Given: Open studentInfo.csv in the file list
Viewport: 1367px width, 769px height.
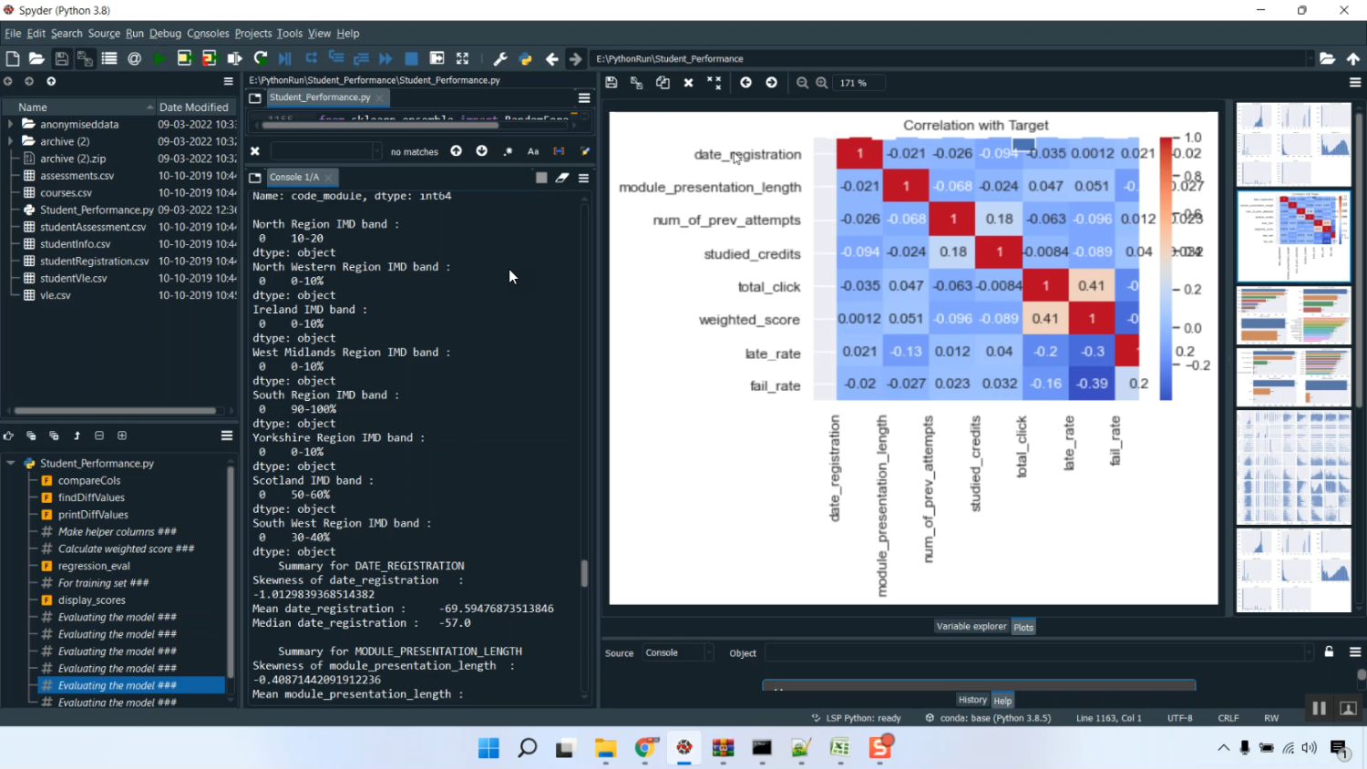Looking at the screenshot, I should pyautogui.click(x=75, y=244).
